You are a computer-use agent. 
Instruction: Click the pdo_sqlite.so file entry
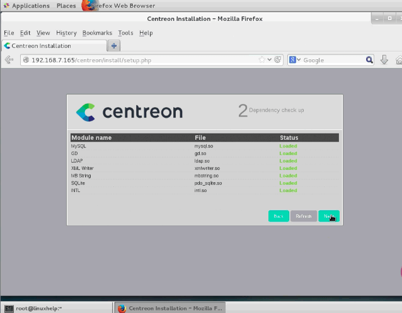point(208,183)
